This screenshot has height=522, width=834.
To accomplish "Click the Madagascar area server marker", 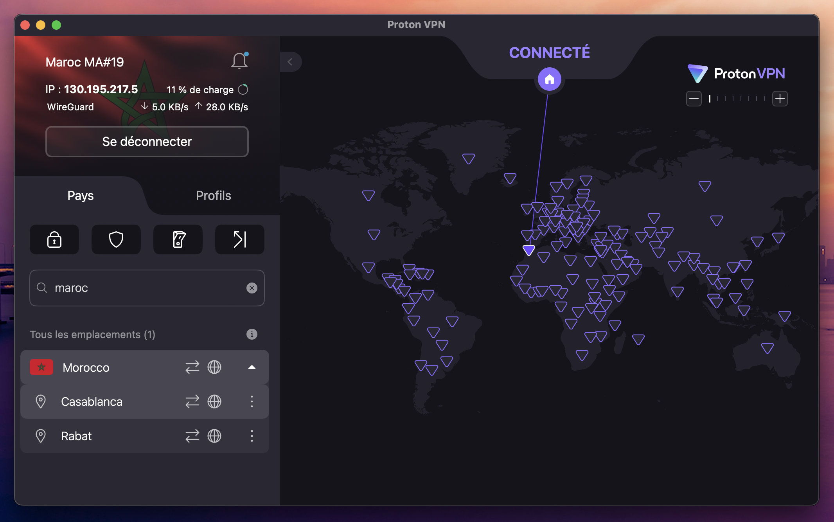I will [x=638, y=339].
